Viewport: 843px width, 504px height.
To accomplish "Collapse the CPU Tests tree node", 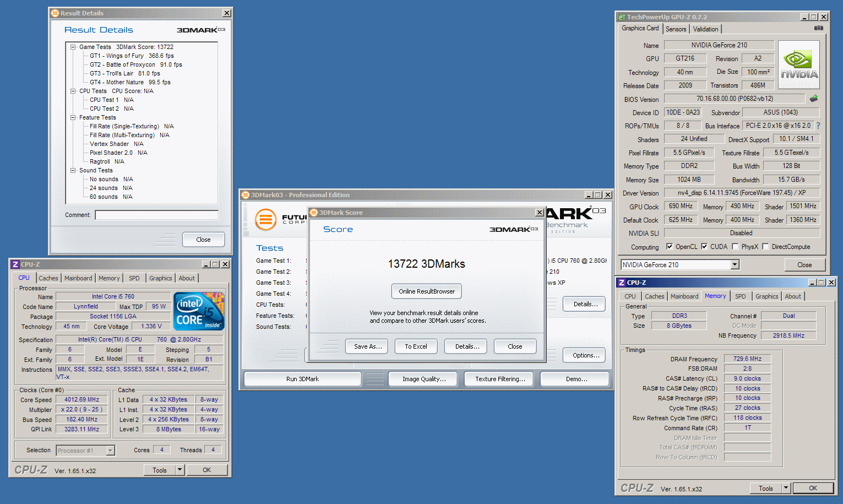I will pos(73,91).
